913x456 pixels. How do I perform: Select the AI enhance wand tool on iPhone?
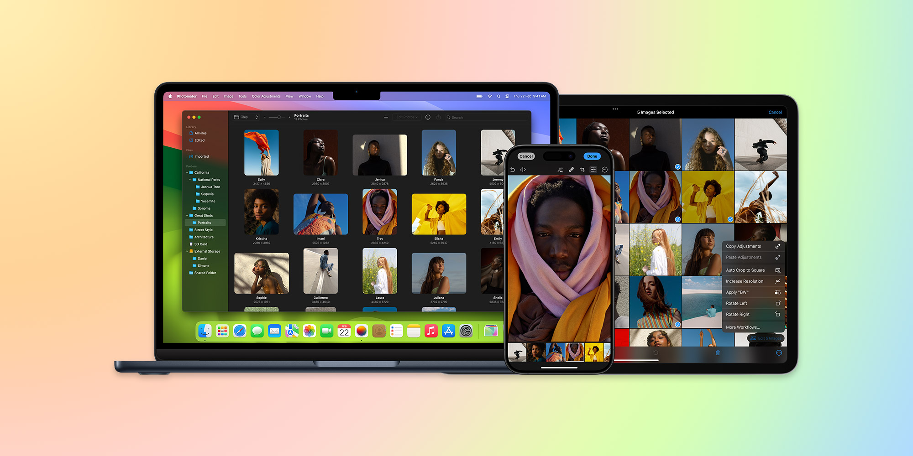point(560,169)
